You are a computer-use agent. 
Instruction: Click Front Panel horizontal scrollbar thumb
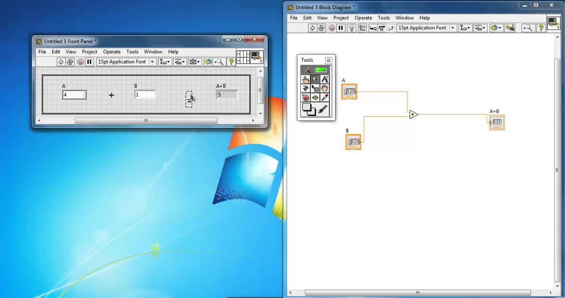point(146,121)
